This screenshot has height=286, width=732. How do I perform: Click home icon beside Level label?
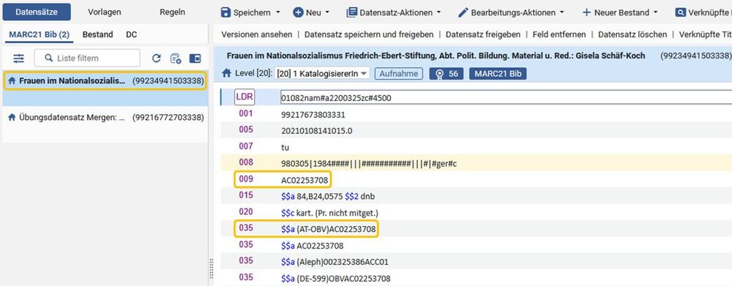226,73
